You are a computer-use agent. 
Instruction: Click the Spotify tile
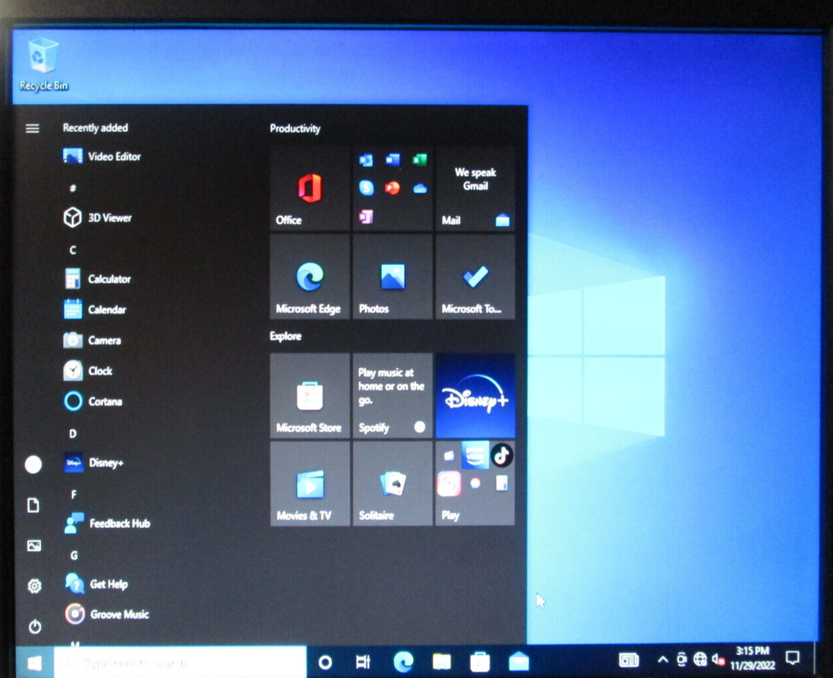coord(393,396)
